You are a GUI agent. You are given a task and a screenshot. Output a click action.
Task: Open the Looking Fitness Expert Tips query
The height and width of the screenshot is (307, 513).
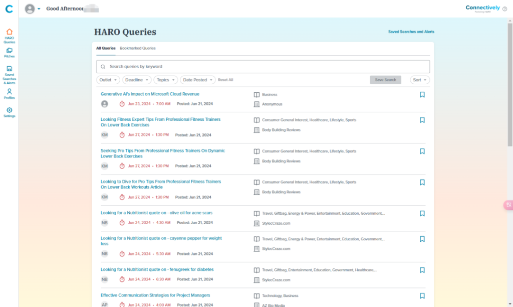[x=161, y=122]
